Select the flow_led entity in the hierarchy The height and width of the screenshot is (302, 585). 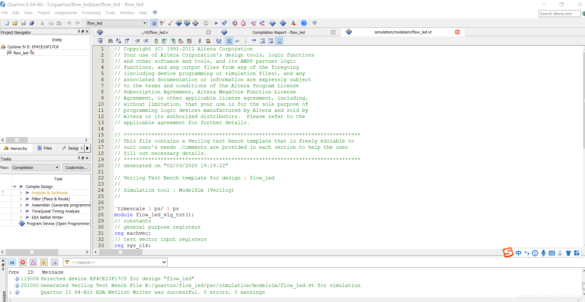tap(21, 53)
